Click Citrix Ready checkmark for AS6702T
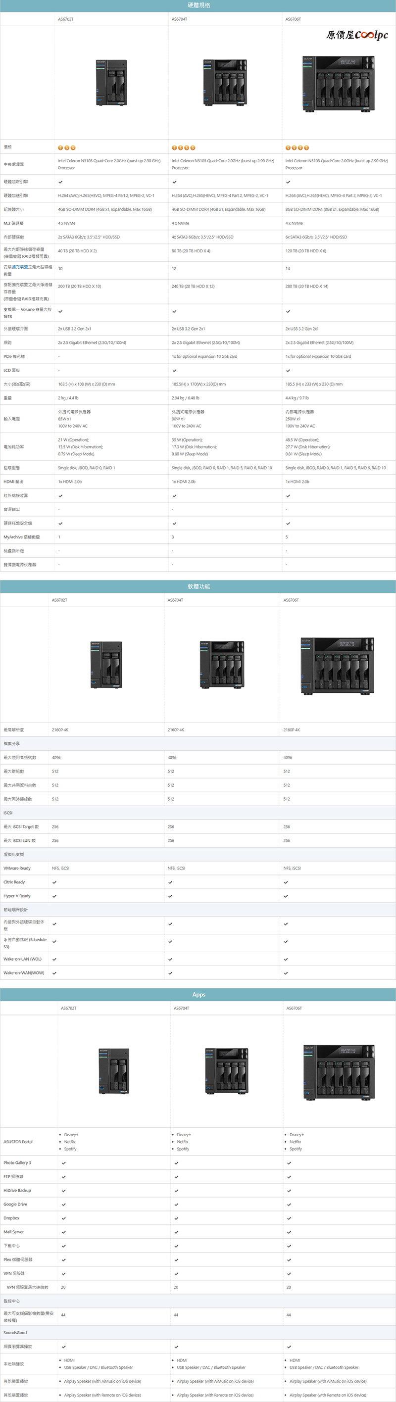 point(54,882)
